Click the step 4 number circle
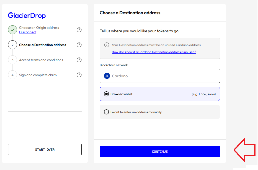Image resolution: width=258 pixels, height=170 pixels. 13,75
